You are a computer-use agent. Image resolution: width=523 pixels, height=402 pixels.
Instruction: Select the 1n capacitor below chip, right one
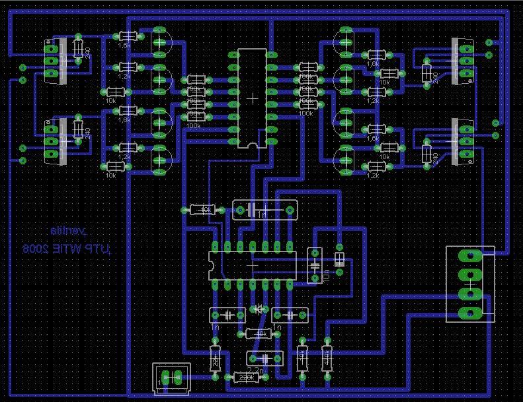(290, 315)
